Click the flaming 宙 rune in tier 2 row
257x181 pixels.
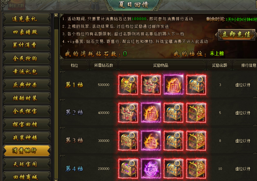(151, 113)
